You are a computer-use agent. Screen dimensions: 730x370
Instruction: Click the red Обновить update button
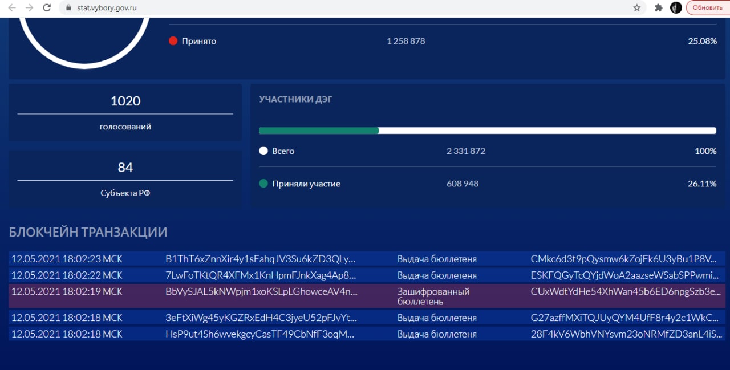coord(707,8)
